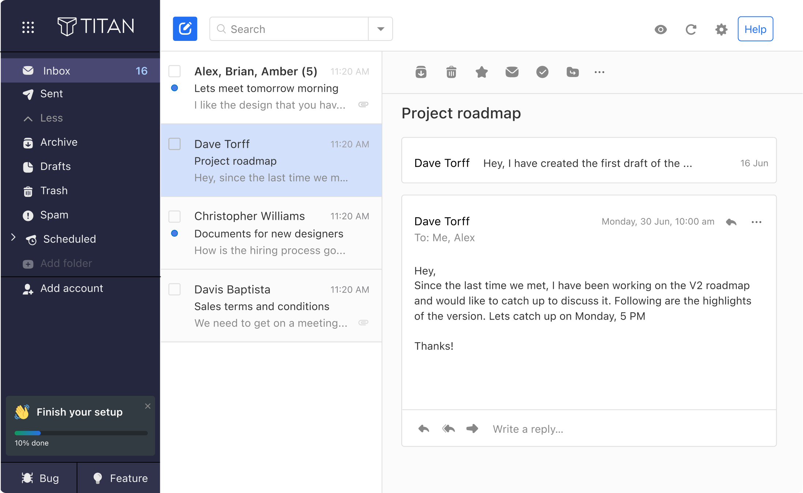Open the Drafts folder
Viewport: 803px width, 493px height.
pyautogui.click(x=55, y=167)
